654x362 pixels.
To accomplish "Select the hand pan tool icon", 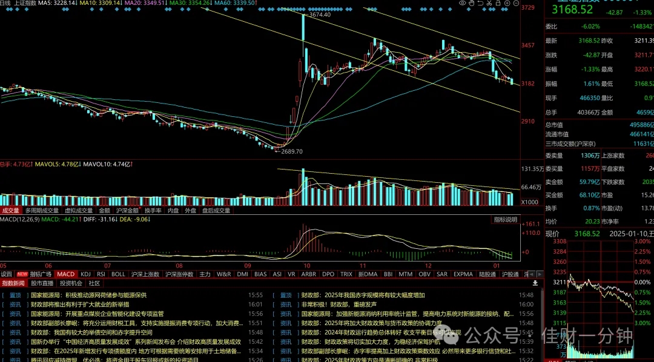I will pos(471,3).
